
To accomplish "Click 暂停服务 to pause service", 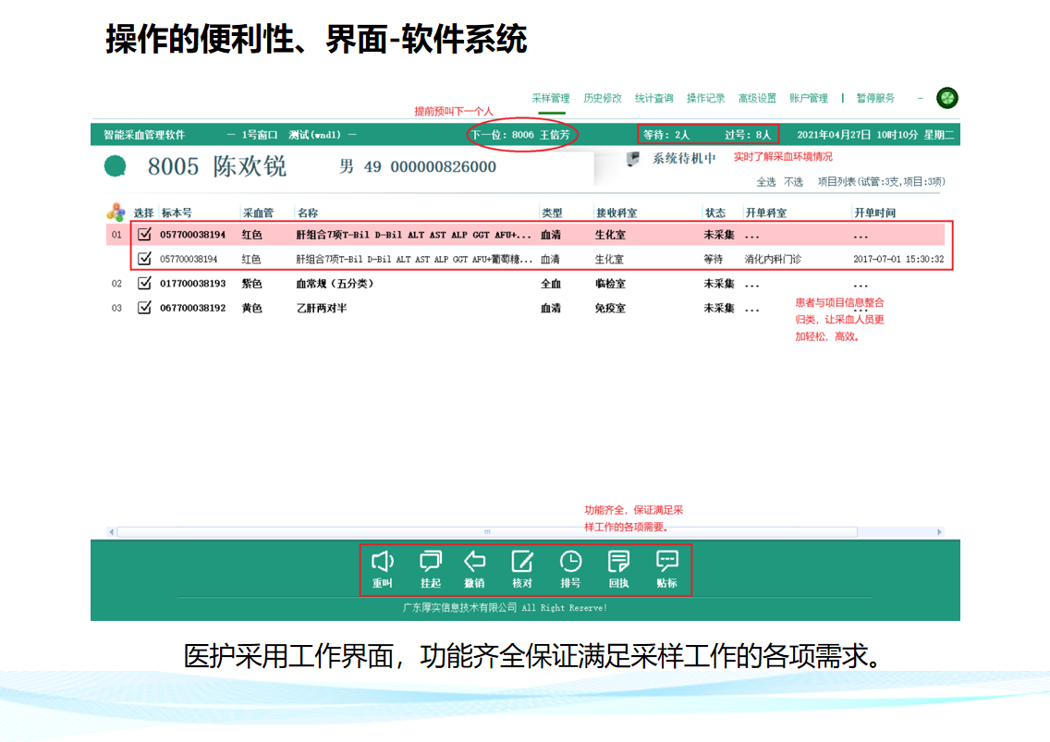I will (x=875, y=98).
